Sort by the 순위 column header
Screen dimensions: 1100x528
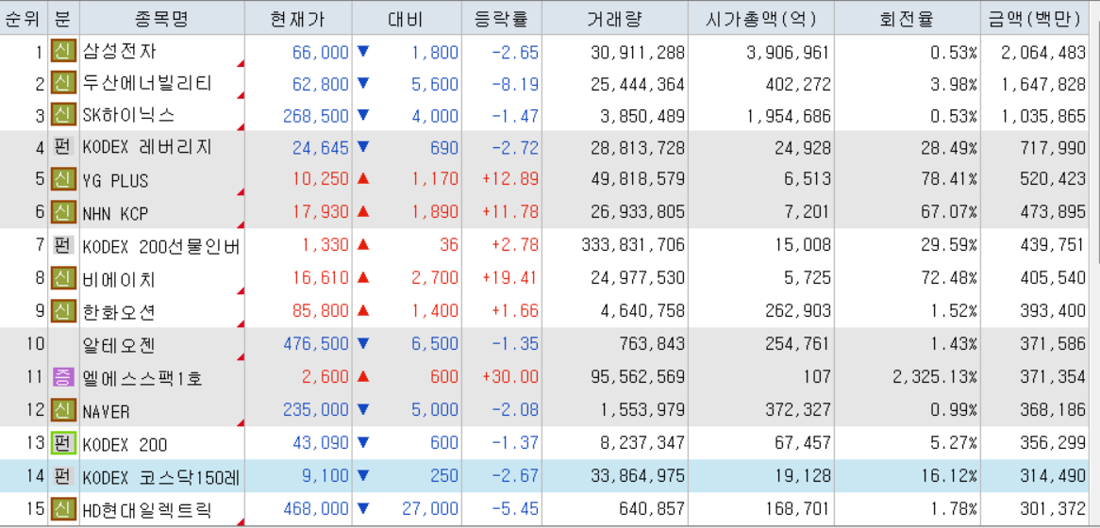point(25,18)
